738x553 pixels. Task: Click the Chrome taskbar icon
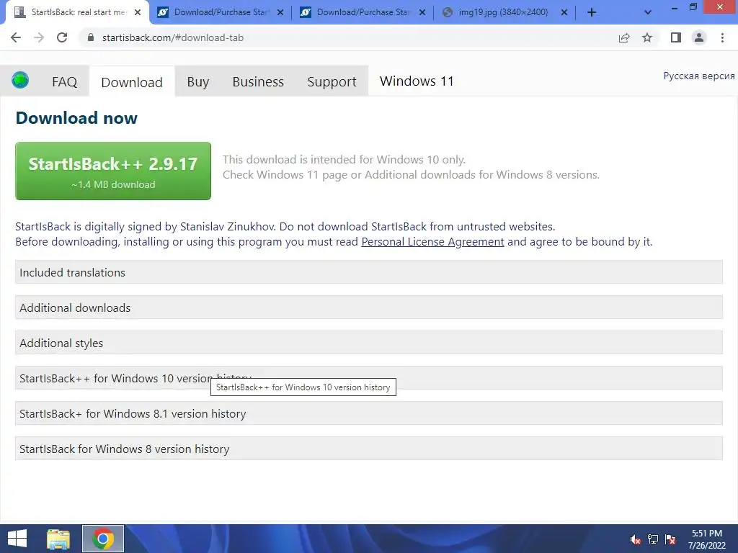pyautogui.click(x=103, y=539)
